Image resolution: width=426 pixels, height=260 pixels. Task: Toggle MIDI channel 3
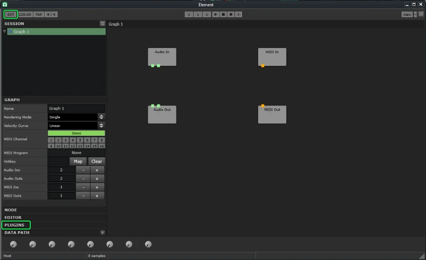[66, 140]
